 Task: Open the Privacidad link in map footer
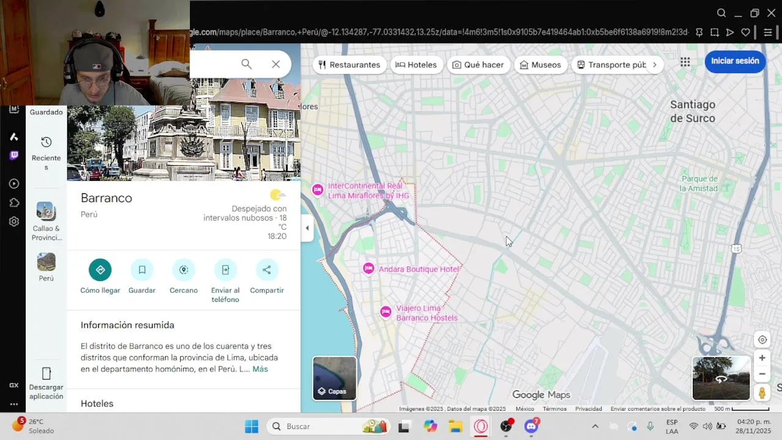click(588, 409)
